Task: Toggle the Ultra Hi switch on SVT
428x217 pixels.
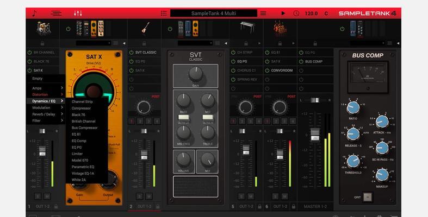Action: tap(208, 117)
